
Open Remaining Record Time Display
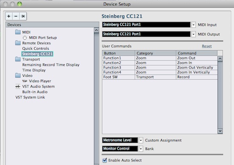(51, 65)
